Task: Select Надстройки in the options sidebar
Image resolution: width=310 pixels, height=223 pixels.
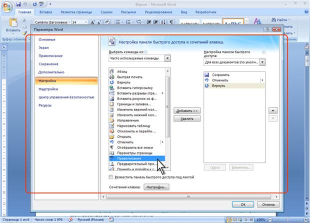Action: [48, 89]
